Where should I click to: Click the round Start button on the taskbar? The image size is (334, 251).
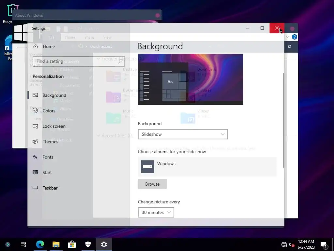8,244
